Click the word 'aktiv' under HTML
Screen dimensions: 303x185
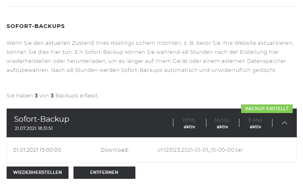coord(189,127)
